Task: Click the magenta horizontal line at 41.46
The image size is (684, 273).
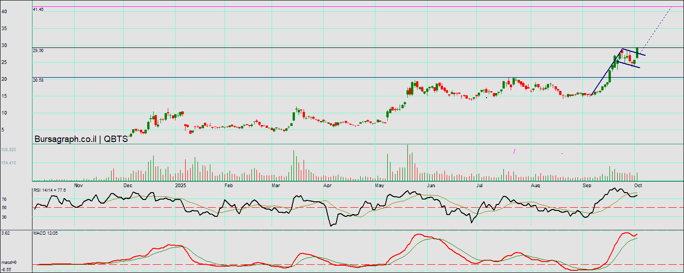Action: [320, 7]
